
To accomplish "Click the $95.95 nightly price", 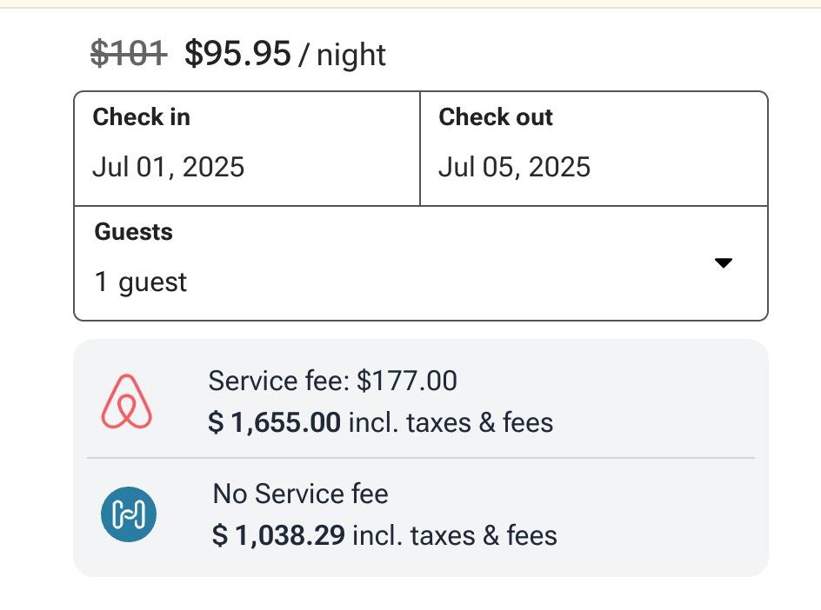I will click(x=237, y=55).
